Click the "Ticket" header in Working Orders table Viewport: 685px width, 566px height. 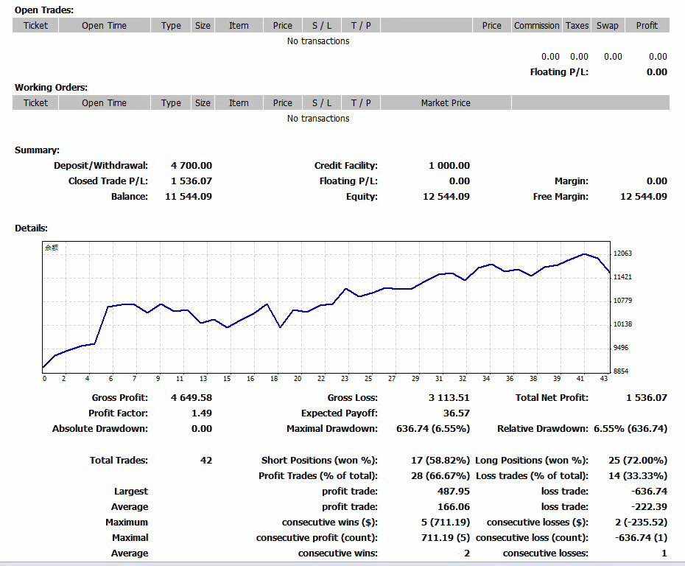pyautogui.click(x=35, y=102)
